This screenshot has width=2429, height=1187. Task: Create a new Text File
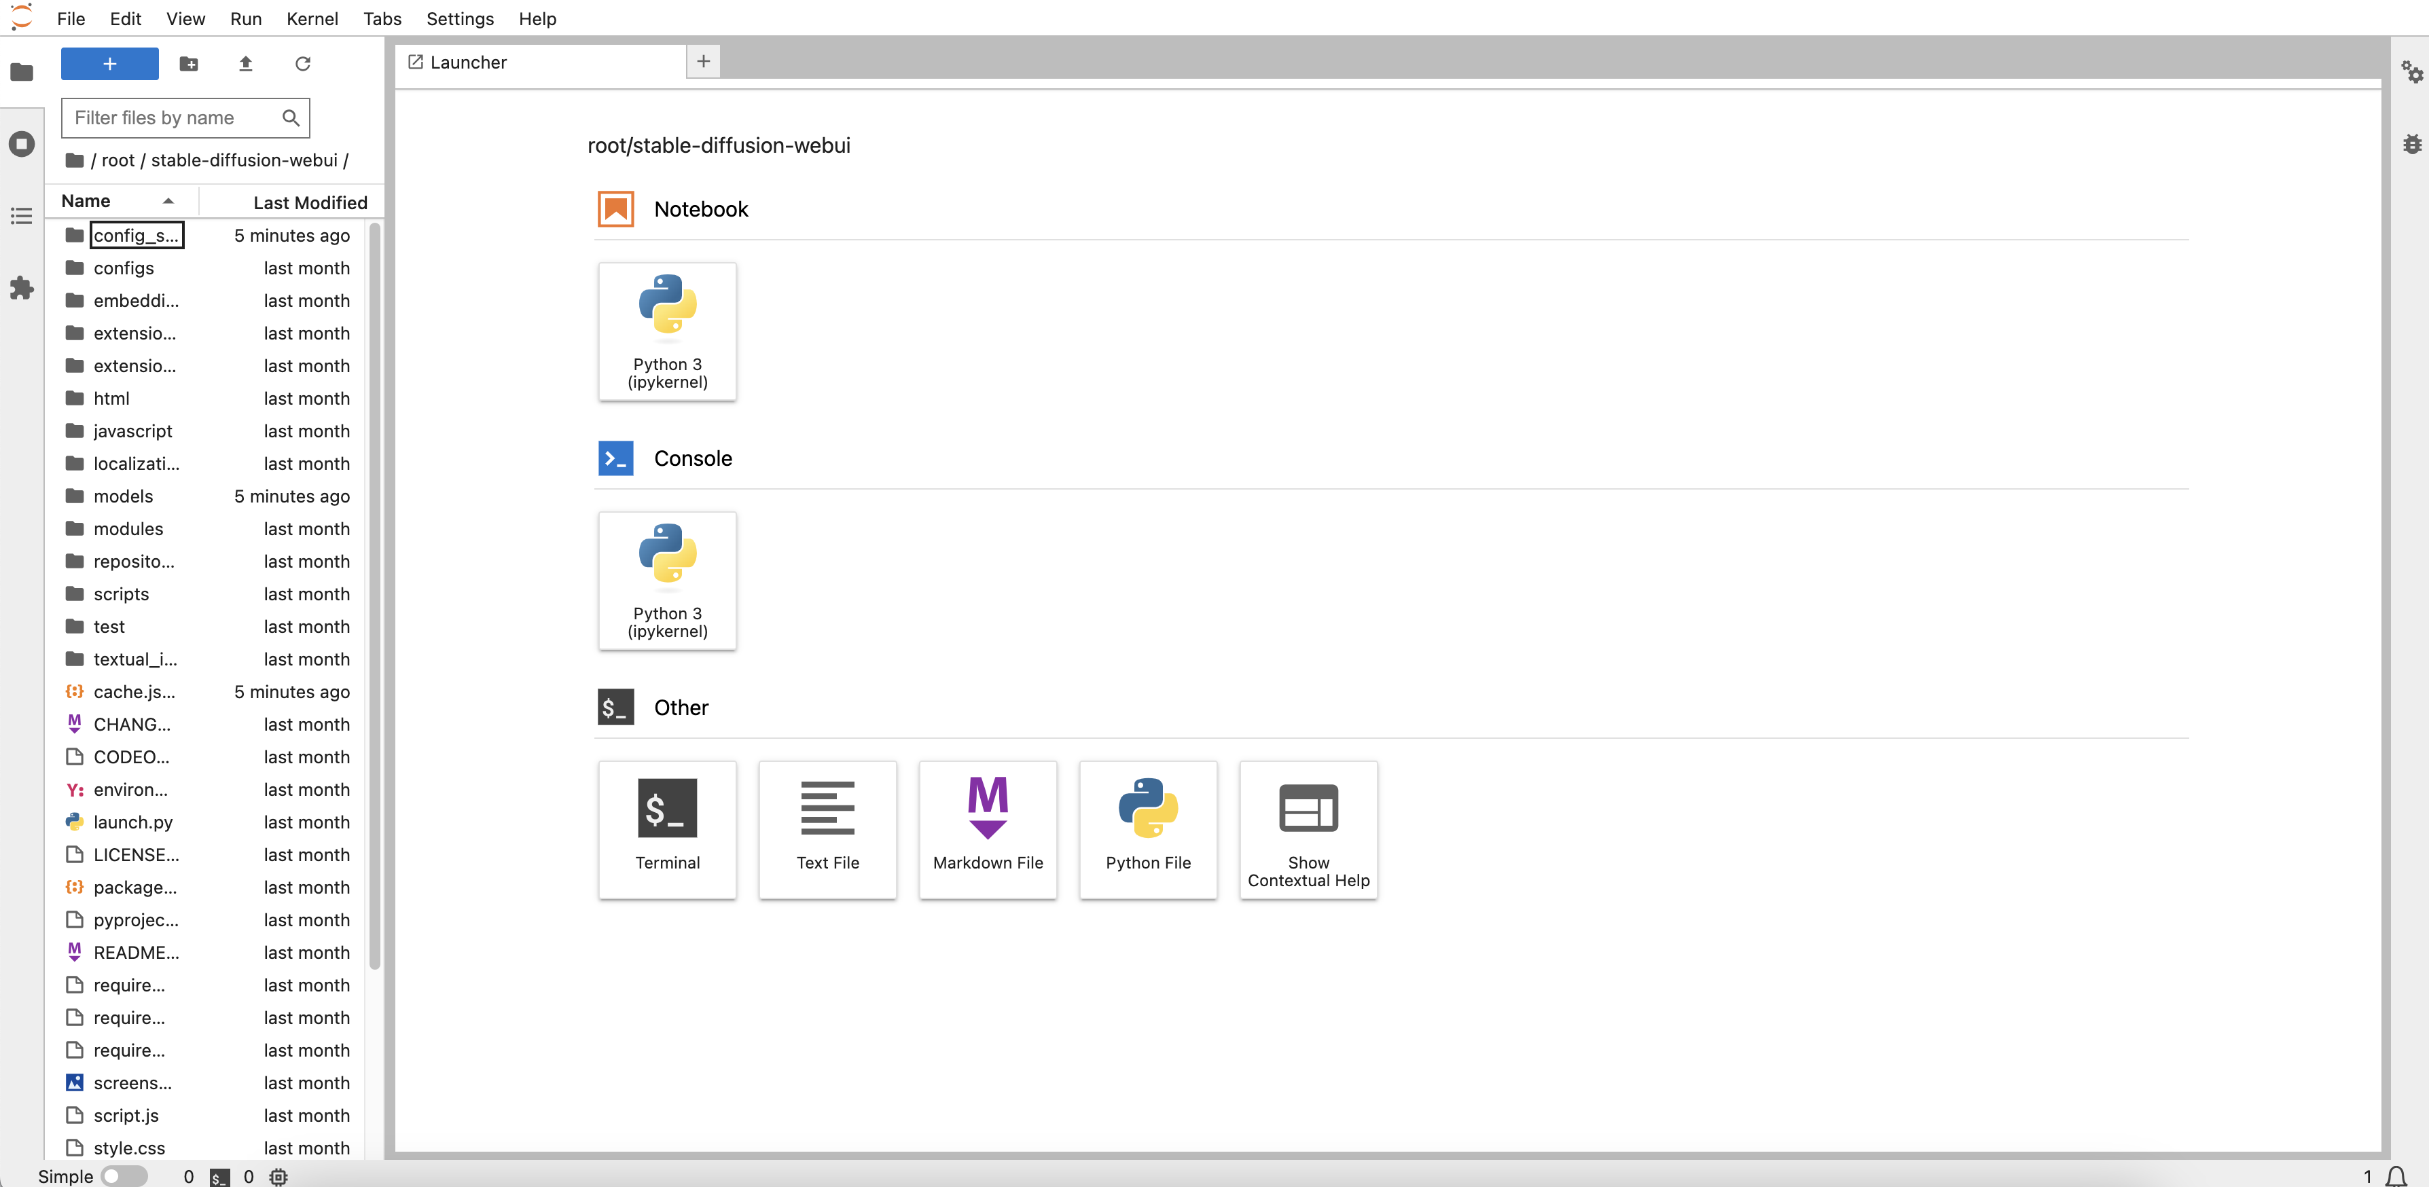827,830
